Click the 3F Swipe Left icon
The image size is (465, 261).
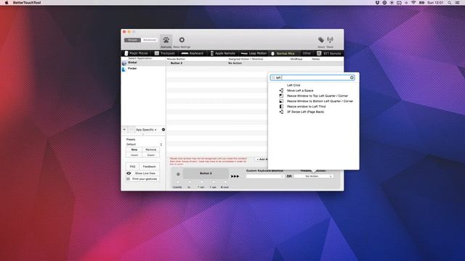click(x=281, y=112)
